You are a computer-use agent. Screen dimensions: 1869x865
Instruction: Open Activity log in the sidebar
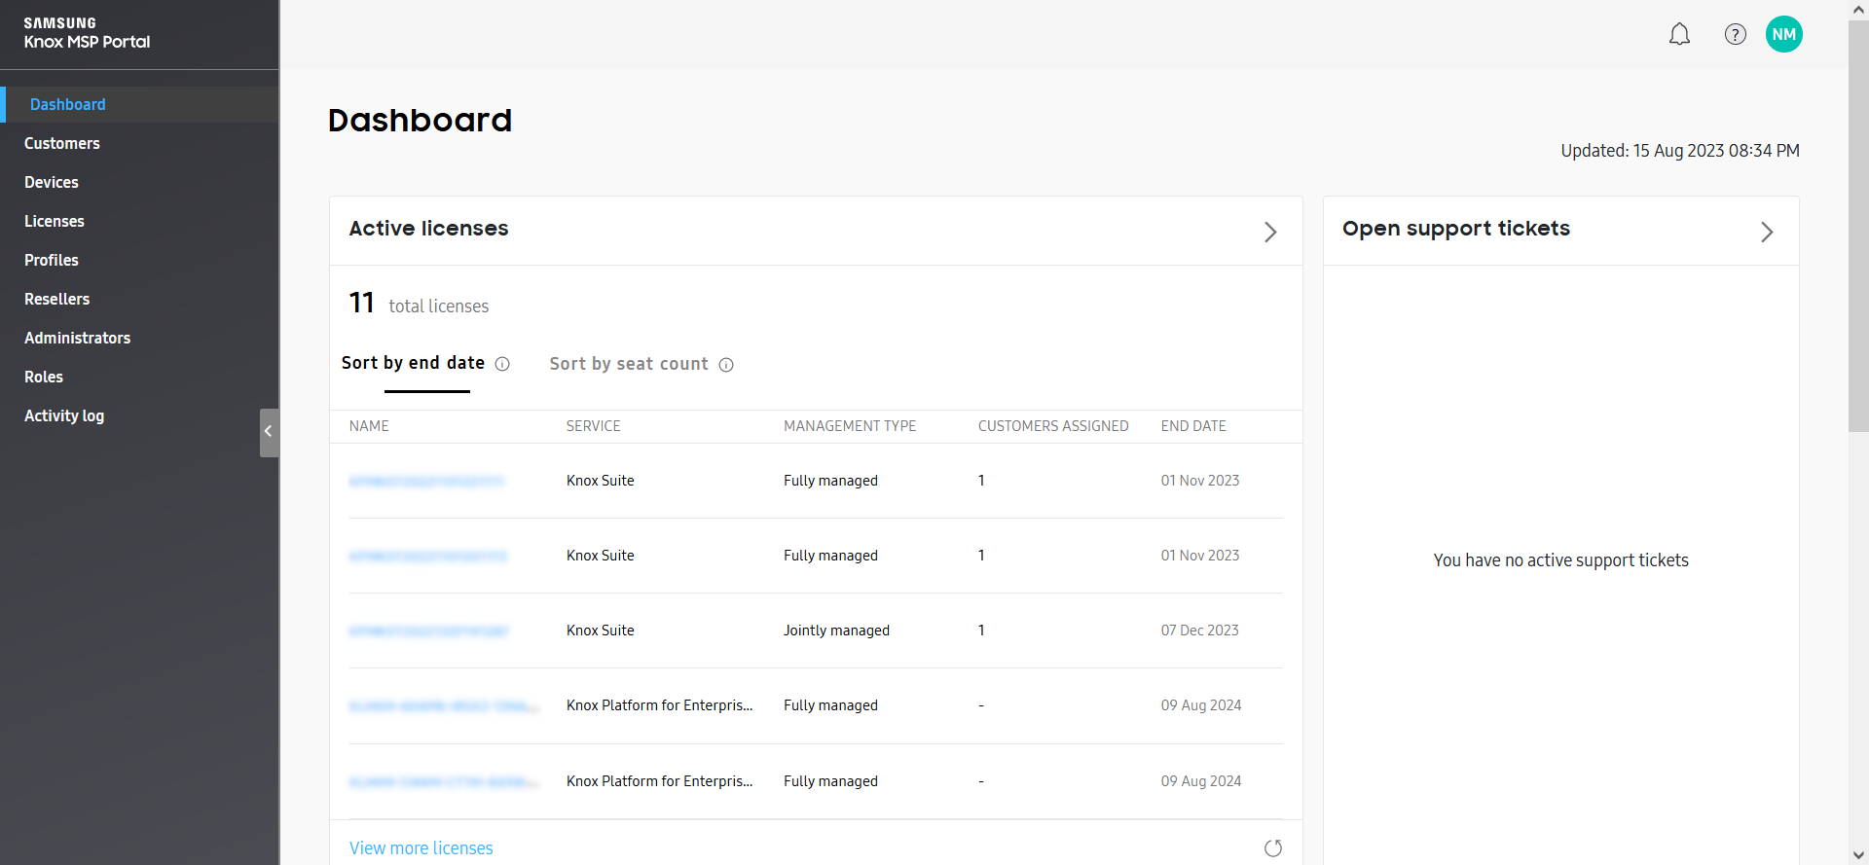click(64, 415)
